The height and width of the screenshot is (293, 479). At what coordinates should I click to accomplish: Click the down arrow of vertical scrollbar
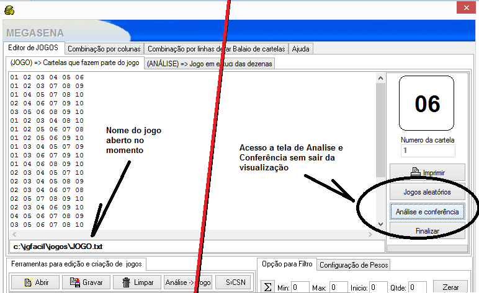[x=381, y=224]
